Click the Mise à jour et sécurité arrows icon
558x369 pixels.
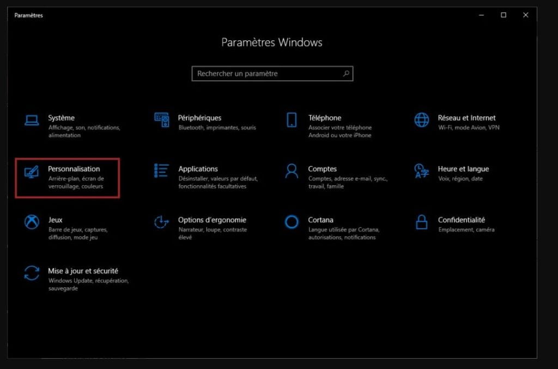tap(32, 273)
